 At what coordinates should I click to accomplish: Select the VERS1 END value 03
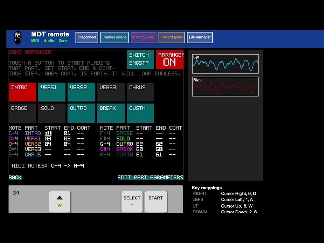[x=67, y=139]
